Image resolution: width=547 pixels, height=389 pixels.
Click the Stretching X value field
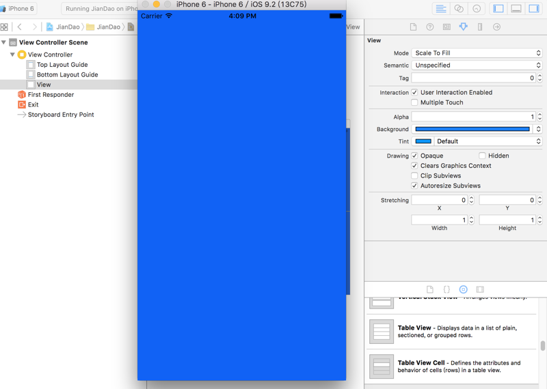(440, 200)
